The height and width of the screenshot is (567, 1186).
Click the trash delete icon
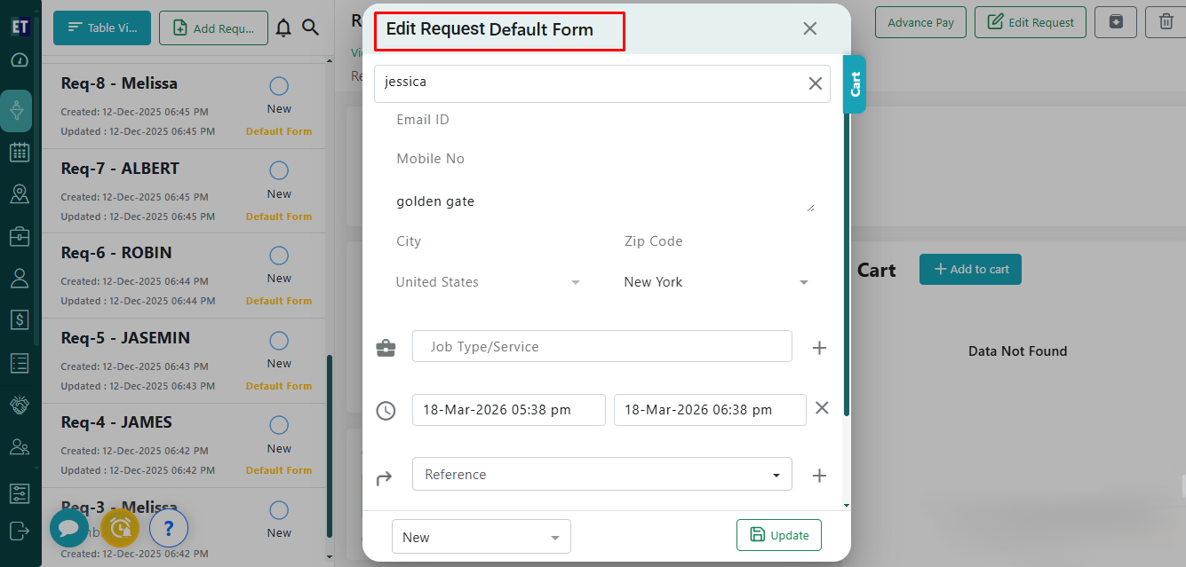click(x=1166, y=22)
